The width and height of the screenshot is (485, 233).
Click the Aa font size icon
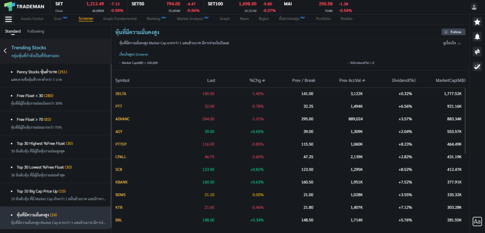477,221
